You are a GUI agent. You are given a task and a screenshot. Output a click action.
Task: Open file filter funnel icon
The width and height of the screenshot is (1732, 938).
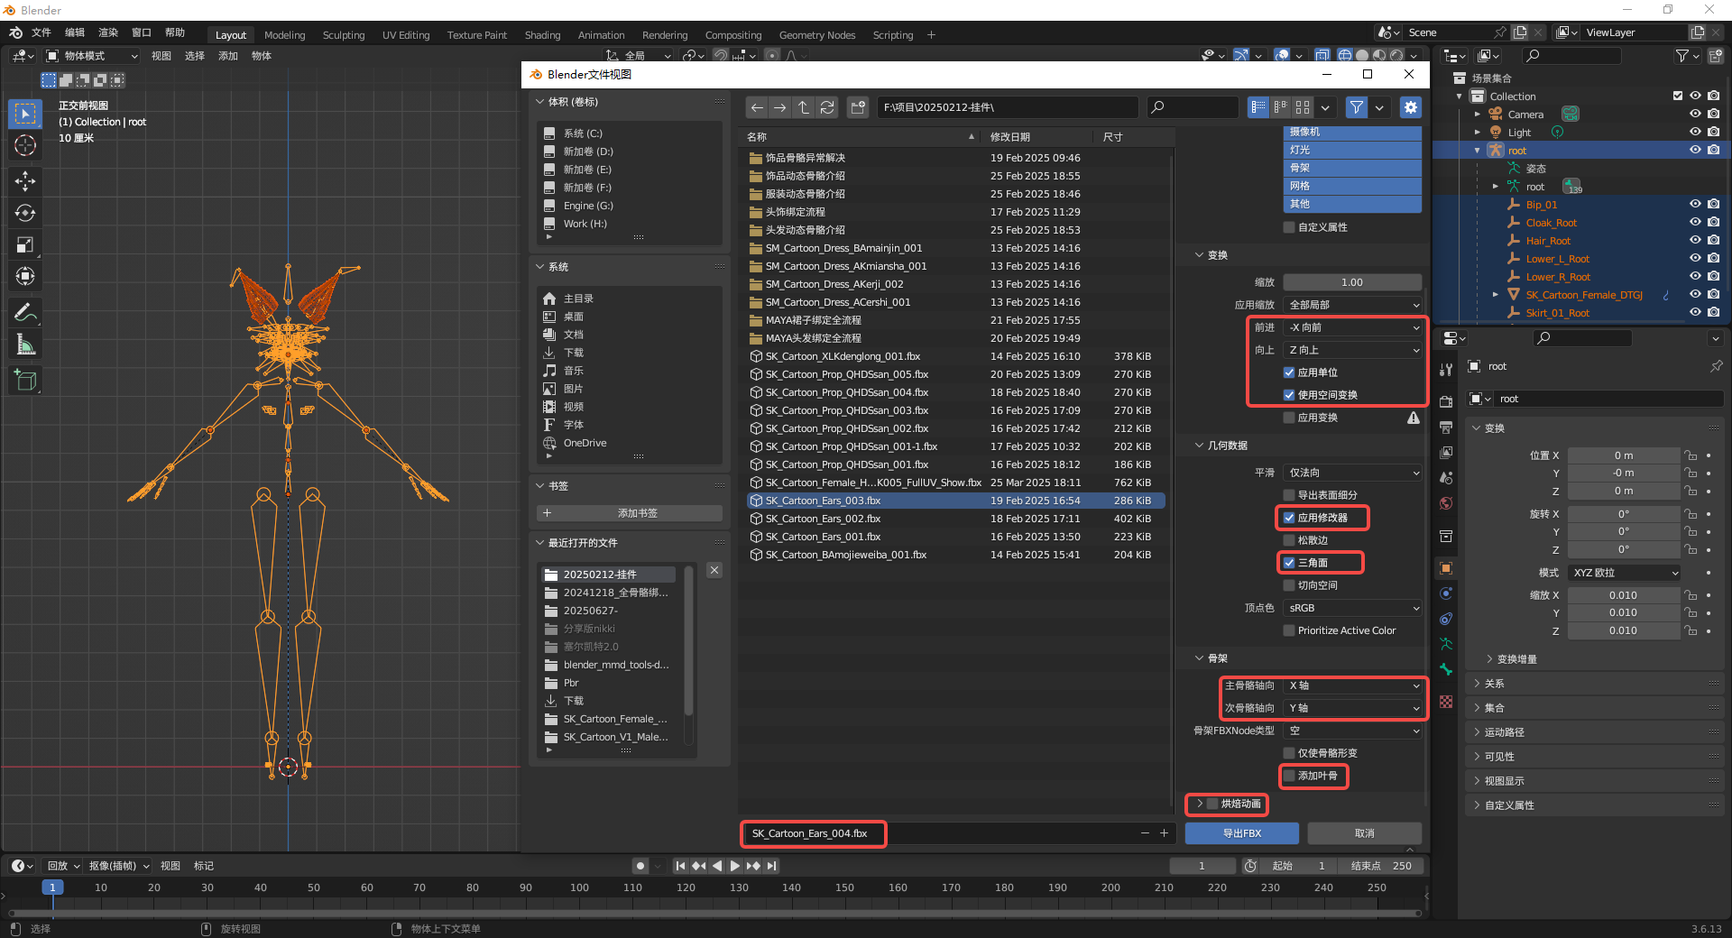click(x=1356, y=107)
